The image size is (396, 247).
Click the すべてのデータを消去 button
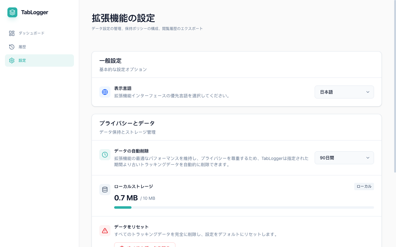[x=144, y=246]
